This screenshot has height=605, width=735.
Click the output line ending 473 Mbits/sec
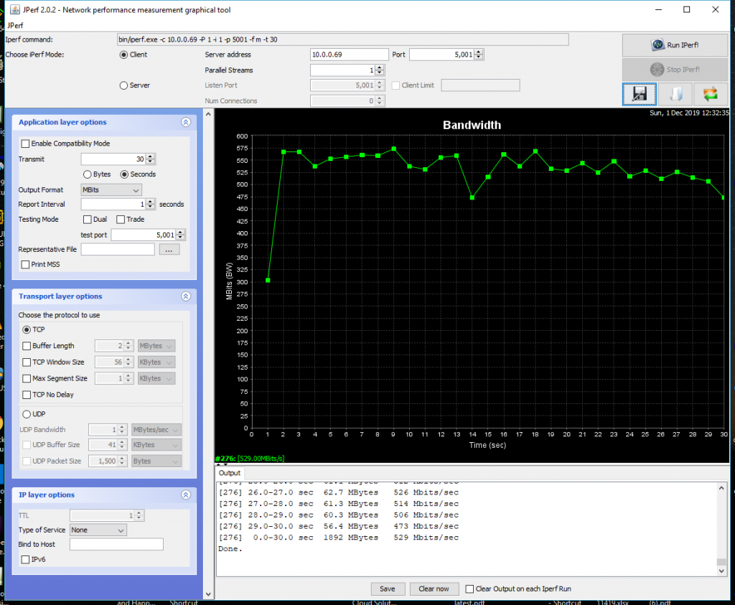pyautogui.click(x=339, y=526)
